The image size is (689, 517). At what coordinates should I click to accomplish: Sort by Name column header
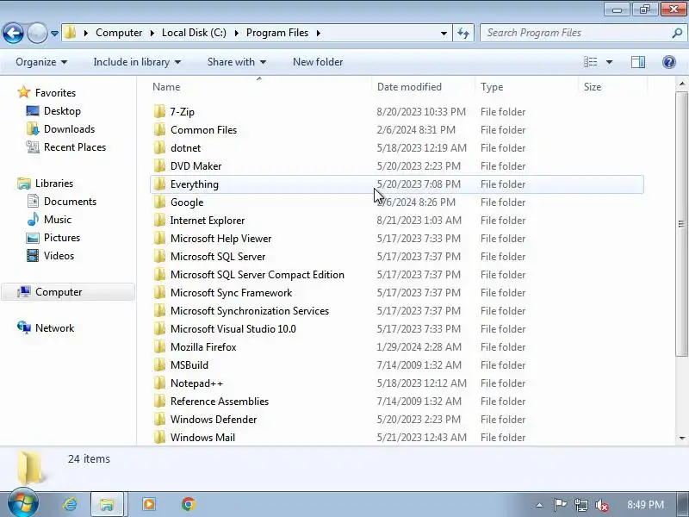coord(166,87)
